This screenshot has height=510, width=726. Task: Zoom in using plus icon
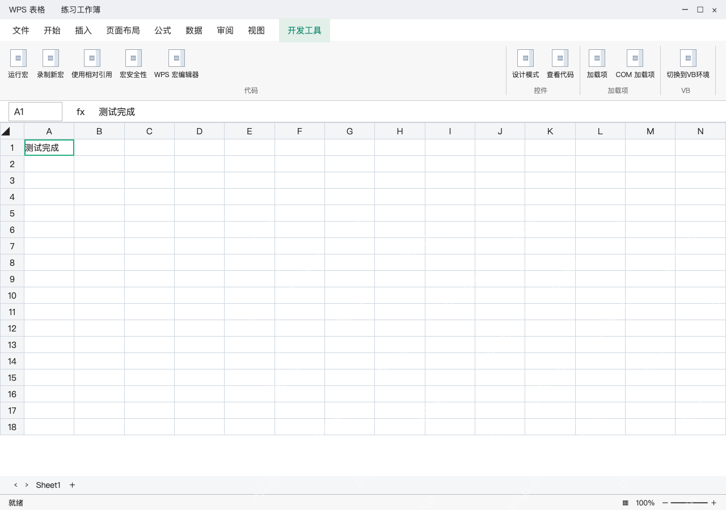tap(714, 503)
